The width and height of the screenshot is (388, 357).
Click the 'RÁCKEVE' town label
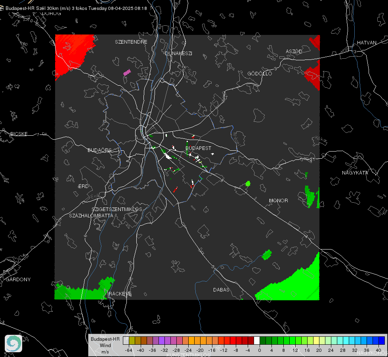120,294
